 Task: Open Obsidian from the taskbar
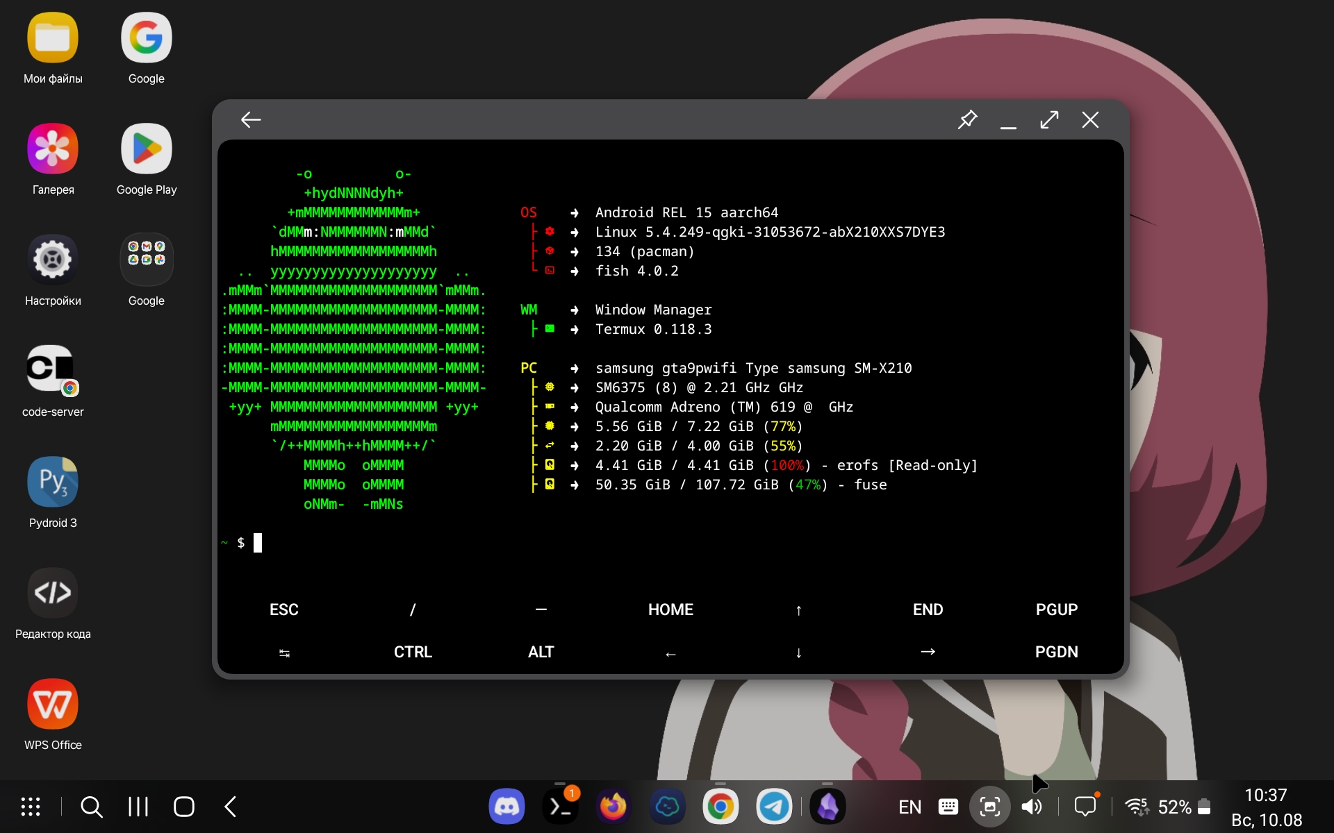point(827,806)
